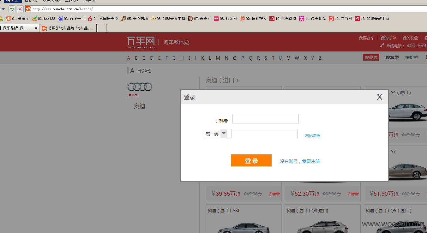
Task: Open the 9158美女主播 bookmark
Action: click(168, 19)
